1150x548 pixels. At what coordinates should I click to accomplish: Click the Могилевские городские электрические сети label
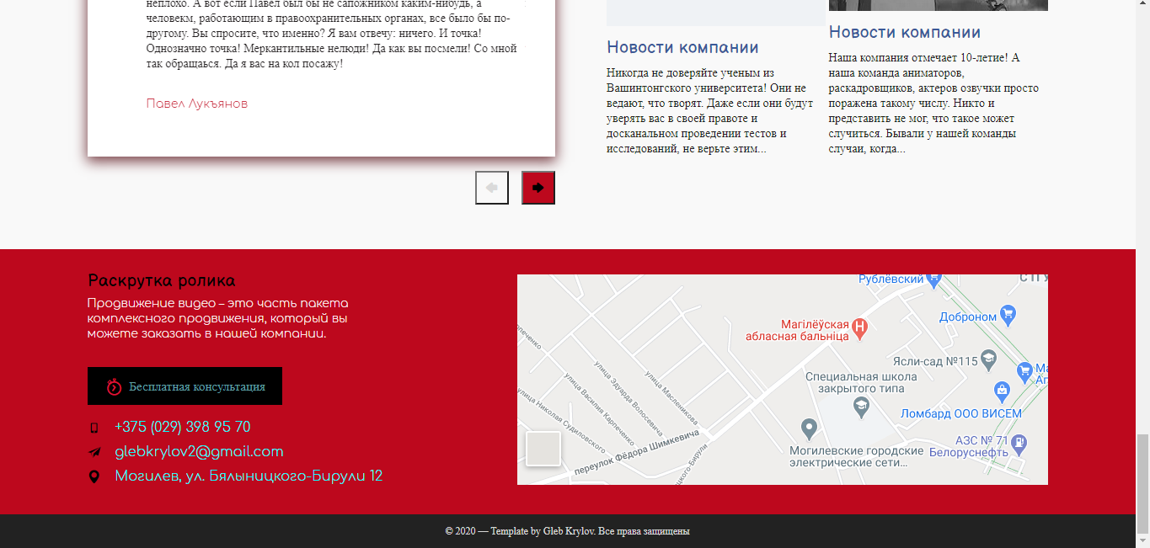(857, 457)
